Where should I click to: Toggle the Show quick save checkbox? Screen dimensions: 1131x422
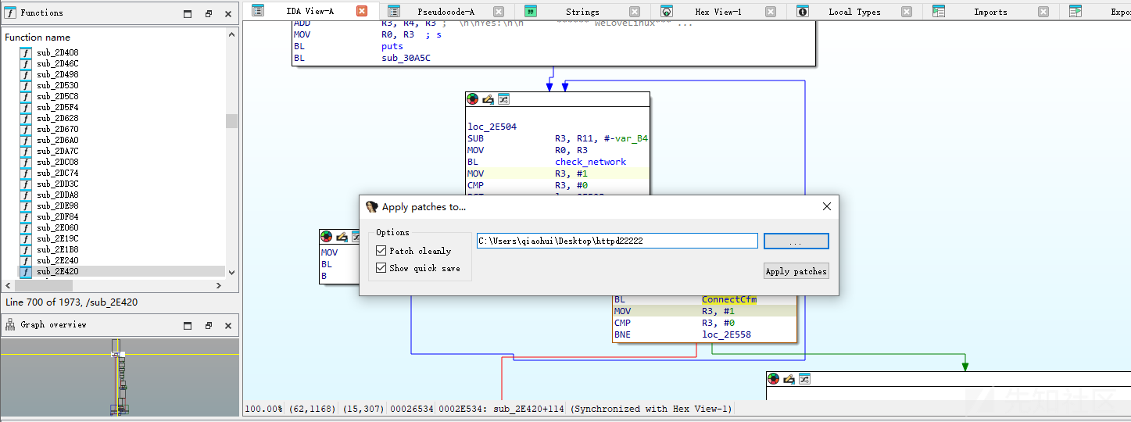tap(381, 268)
